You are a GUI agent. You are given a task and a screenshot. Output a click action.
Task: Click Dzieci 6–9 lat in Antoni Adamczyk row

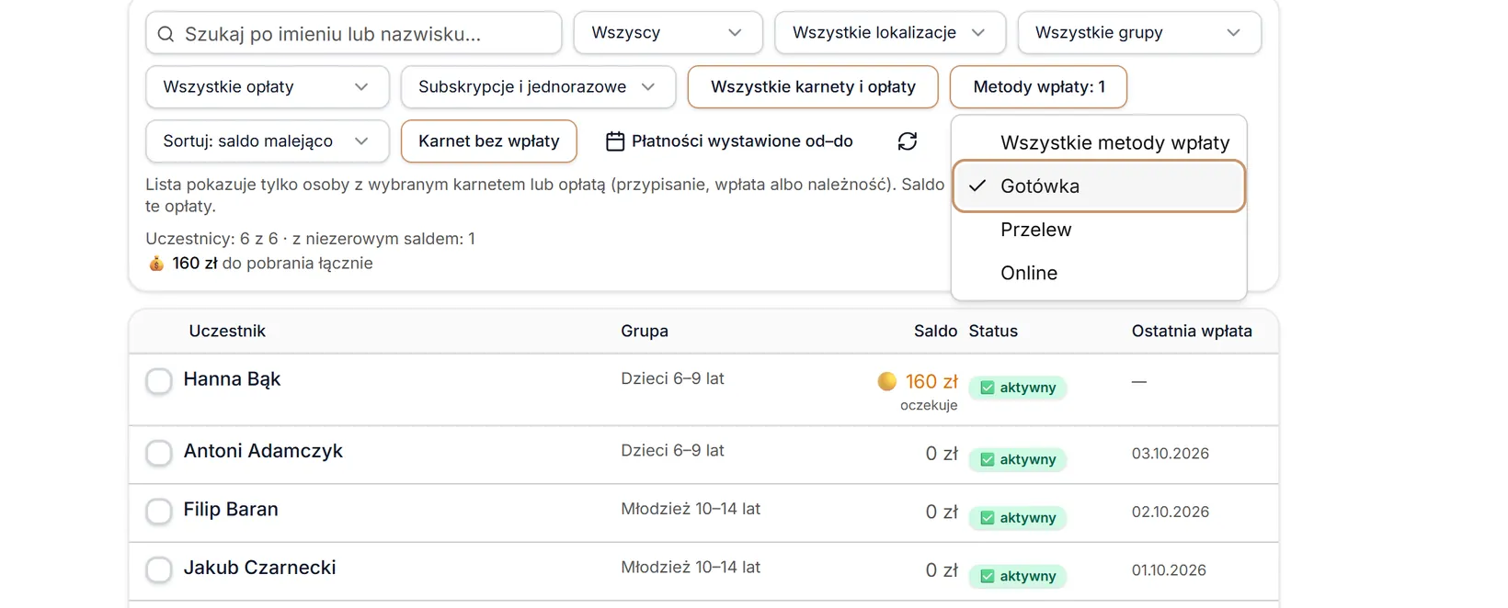[672, 451]
